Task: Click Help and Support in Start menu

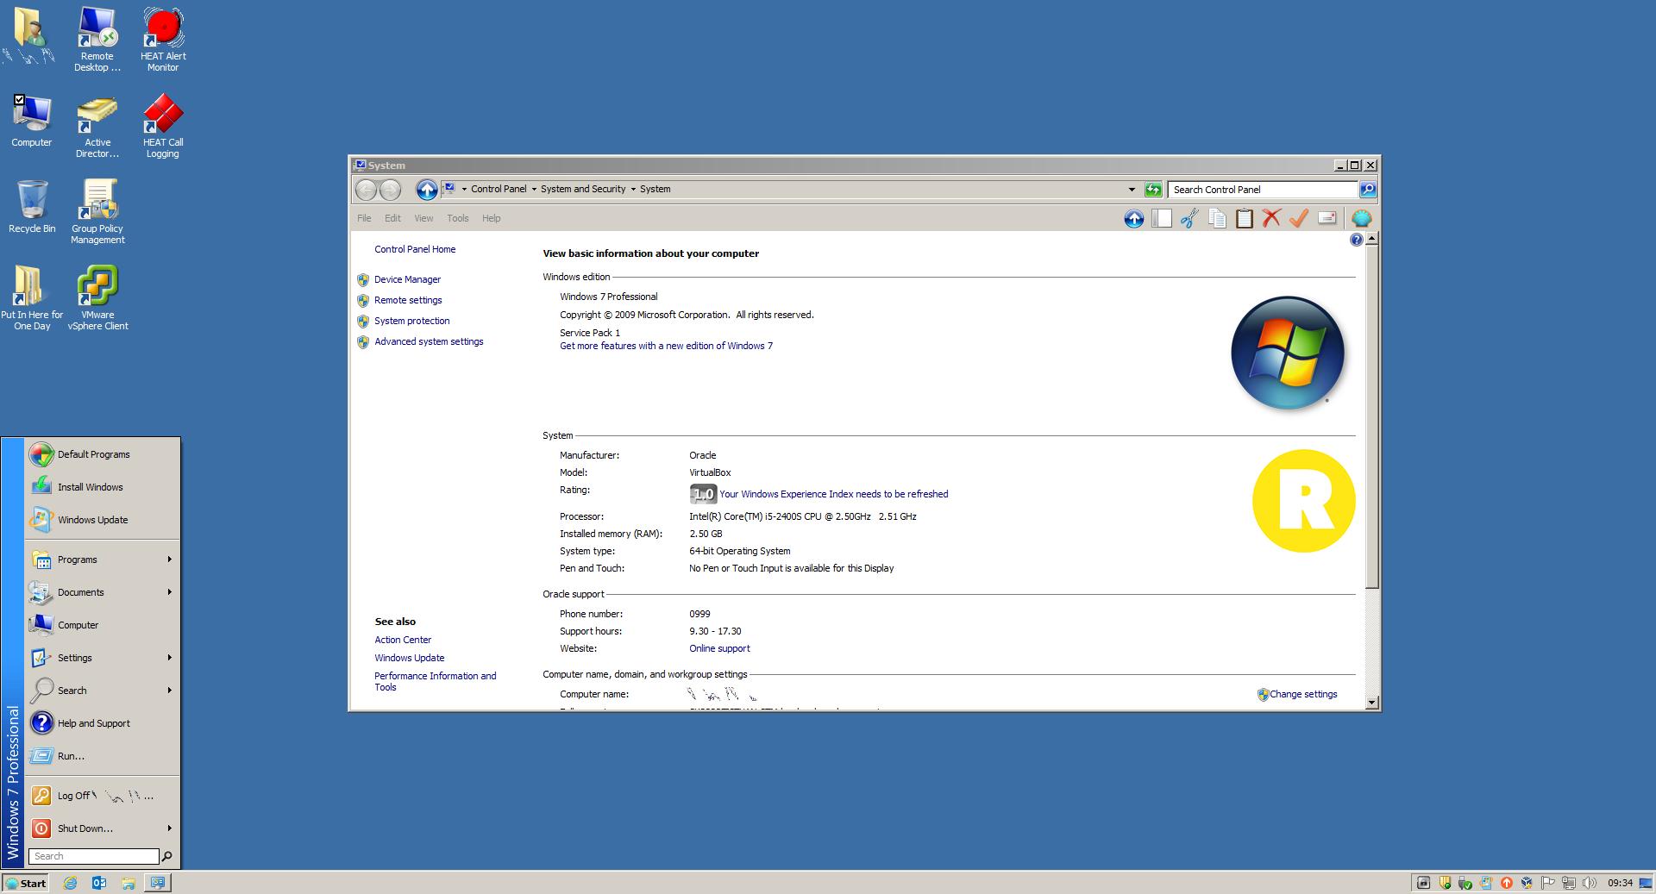Action: click(102, 723)
